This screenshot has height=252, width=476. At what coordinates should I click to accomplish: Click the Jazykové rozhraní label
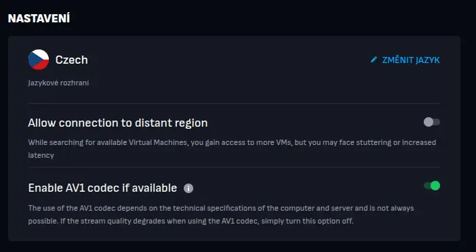[58, 83]
